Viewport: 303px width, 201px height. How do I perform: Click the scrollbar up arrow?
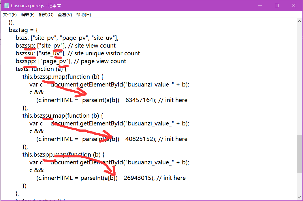(299, 21)
